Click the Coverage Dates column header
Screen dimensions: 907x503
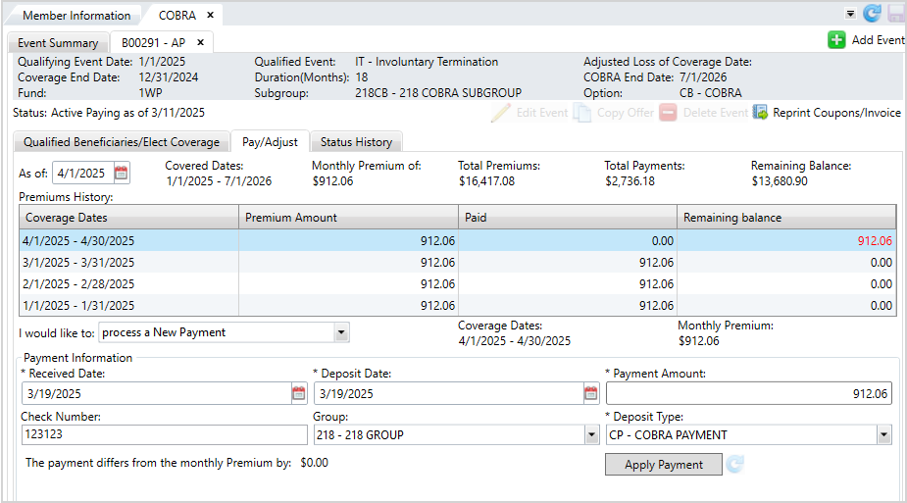(x=129, y=218)
